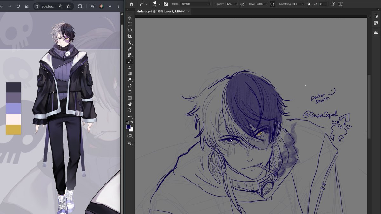Click Photoshop vertical canvas scrollbar

click(369, 107)
